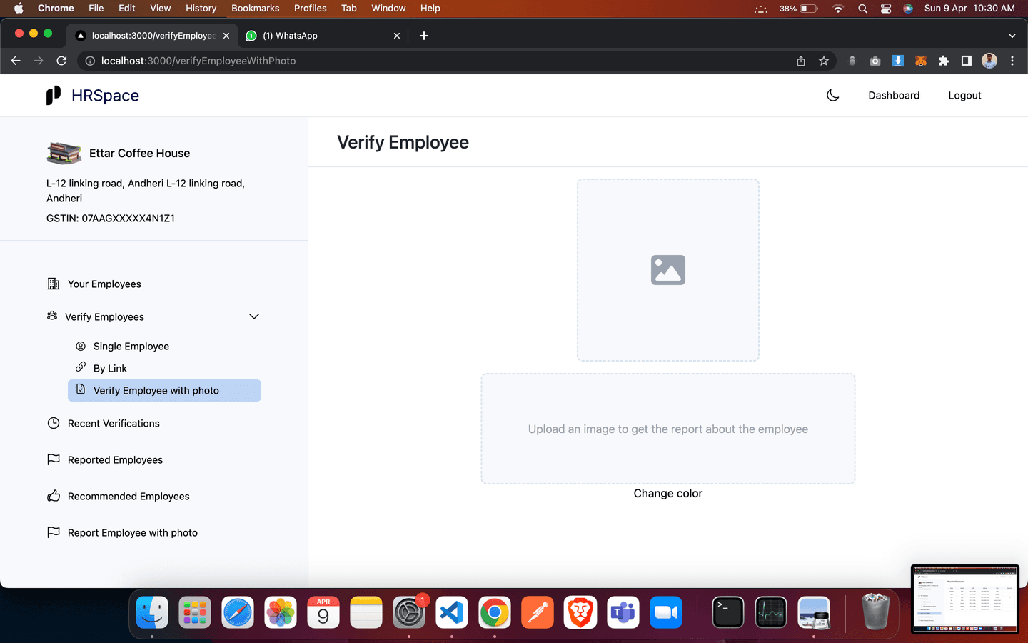Open Postman from the Dock
Image resolution: width=1028 pixels, height=643 pixels.
[x=538, y=612]
